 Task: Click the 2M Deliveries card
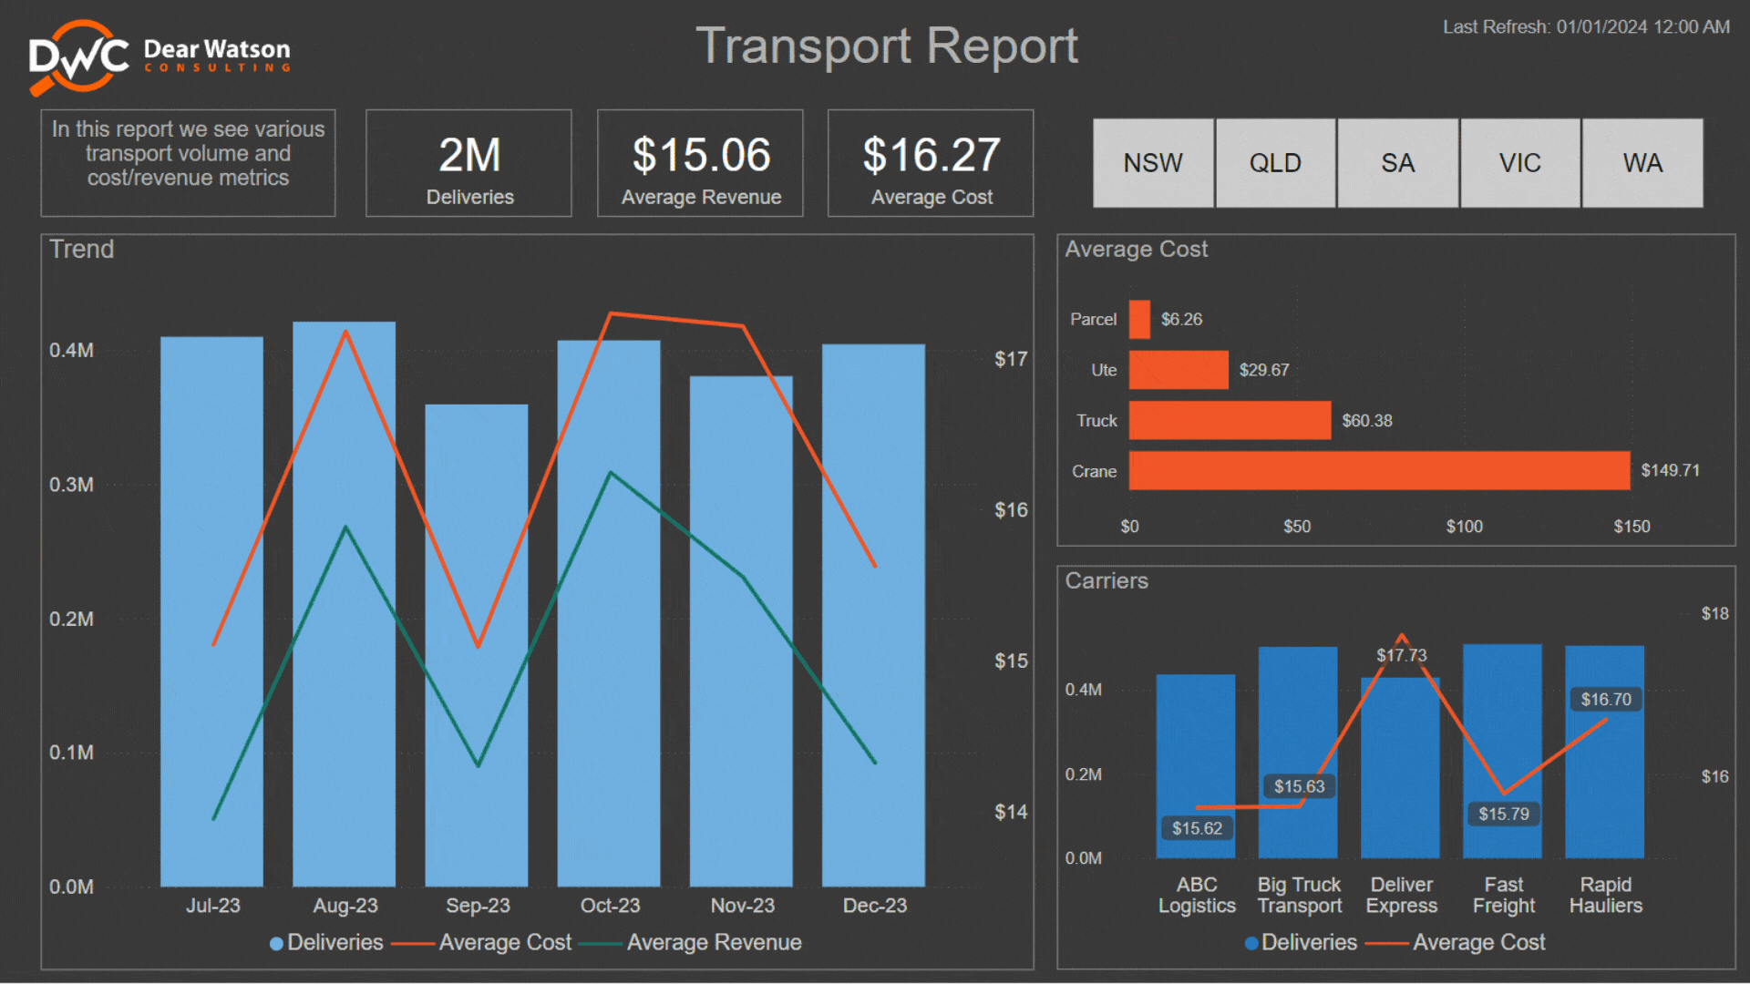pyautogui.click(x=468, y=164)
